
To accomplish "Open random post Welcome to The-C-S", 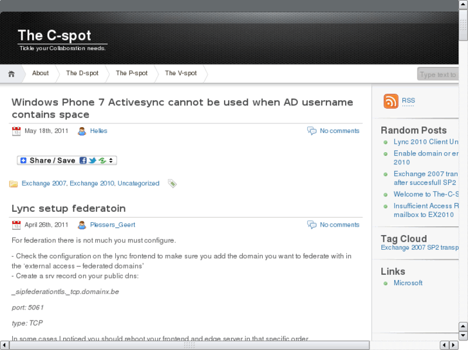I will 426,194.
